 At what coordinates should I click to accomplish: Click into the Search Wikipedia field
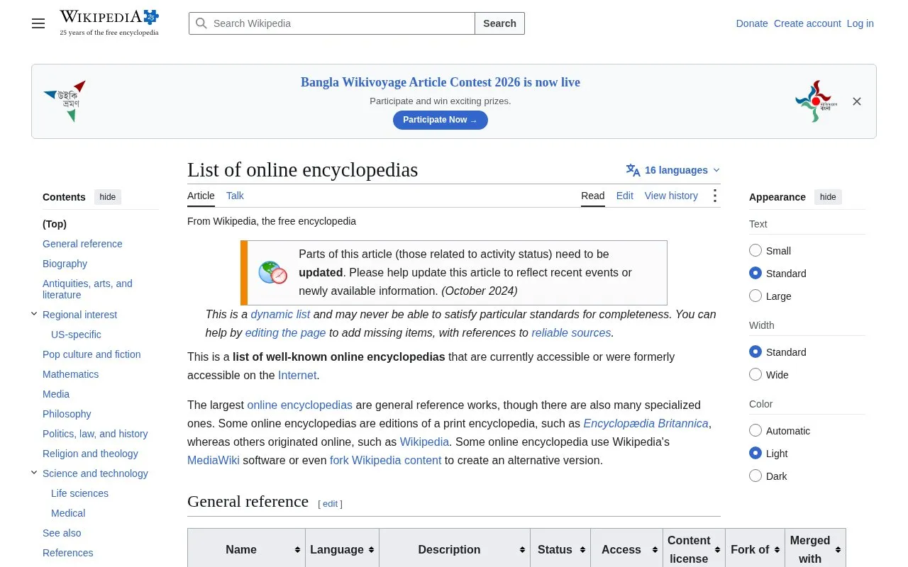coord(332,23)
